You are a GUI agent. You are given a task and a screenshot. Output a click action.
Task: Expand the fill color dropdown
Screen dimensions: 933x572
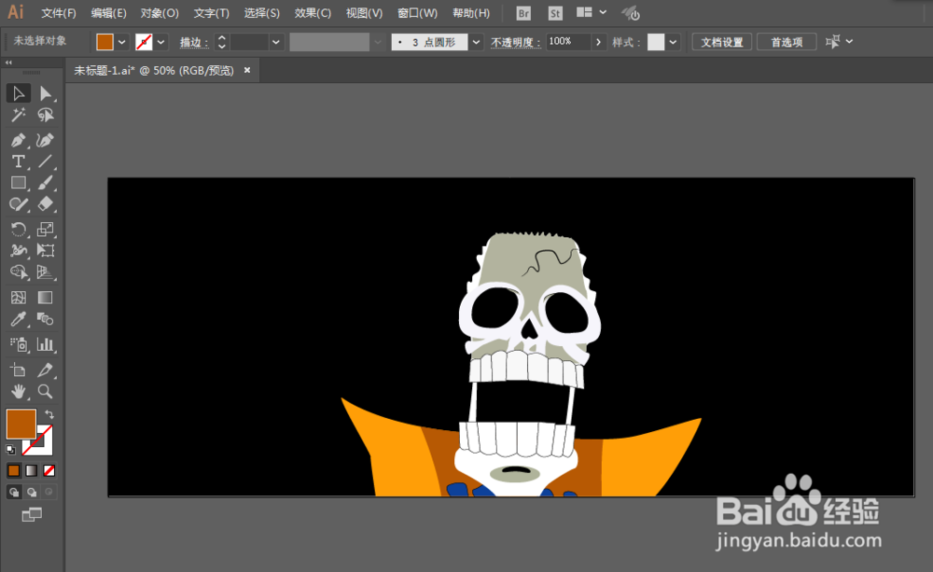coord(122,42)
